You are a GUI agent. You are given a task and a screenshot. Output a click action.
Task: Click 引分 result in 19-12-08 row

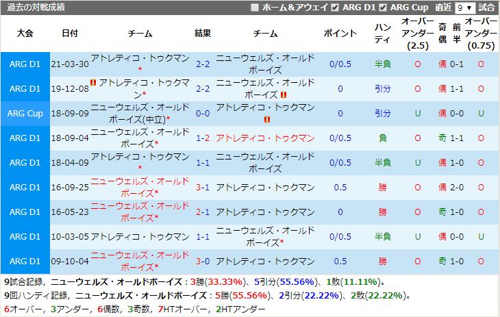point(383,88)
